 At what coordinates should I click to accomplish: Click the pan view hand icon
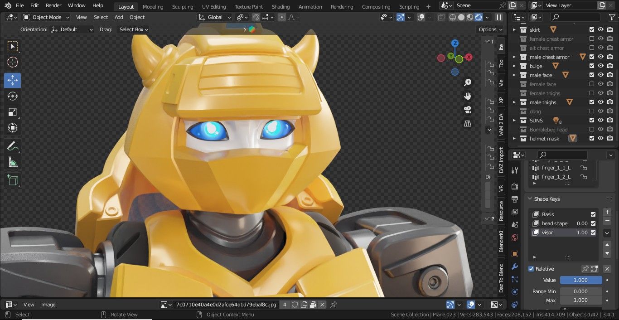(x=468, y=96)
